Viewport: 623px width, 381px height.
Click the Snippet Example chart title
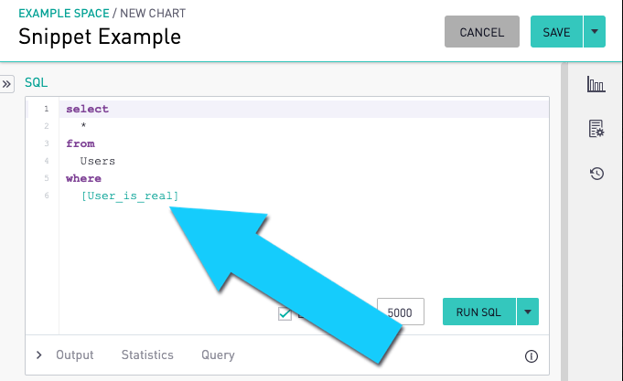[100, 37]
